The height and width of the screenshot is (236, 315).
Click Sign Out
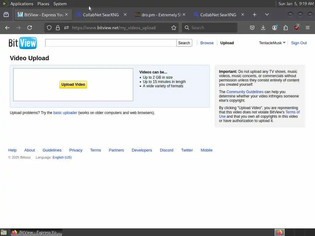pos(299,43)
